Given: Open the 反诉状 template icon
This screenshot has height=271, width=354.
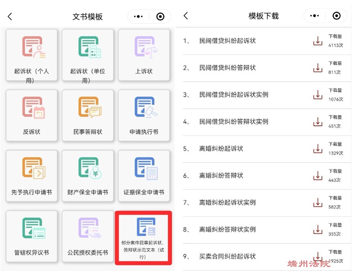Looking at the screenshot, I should tap(34, 107).
